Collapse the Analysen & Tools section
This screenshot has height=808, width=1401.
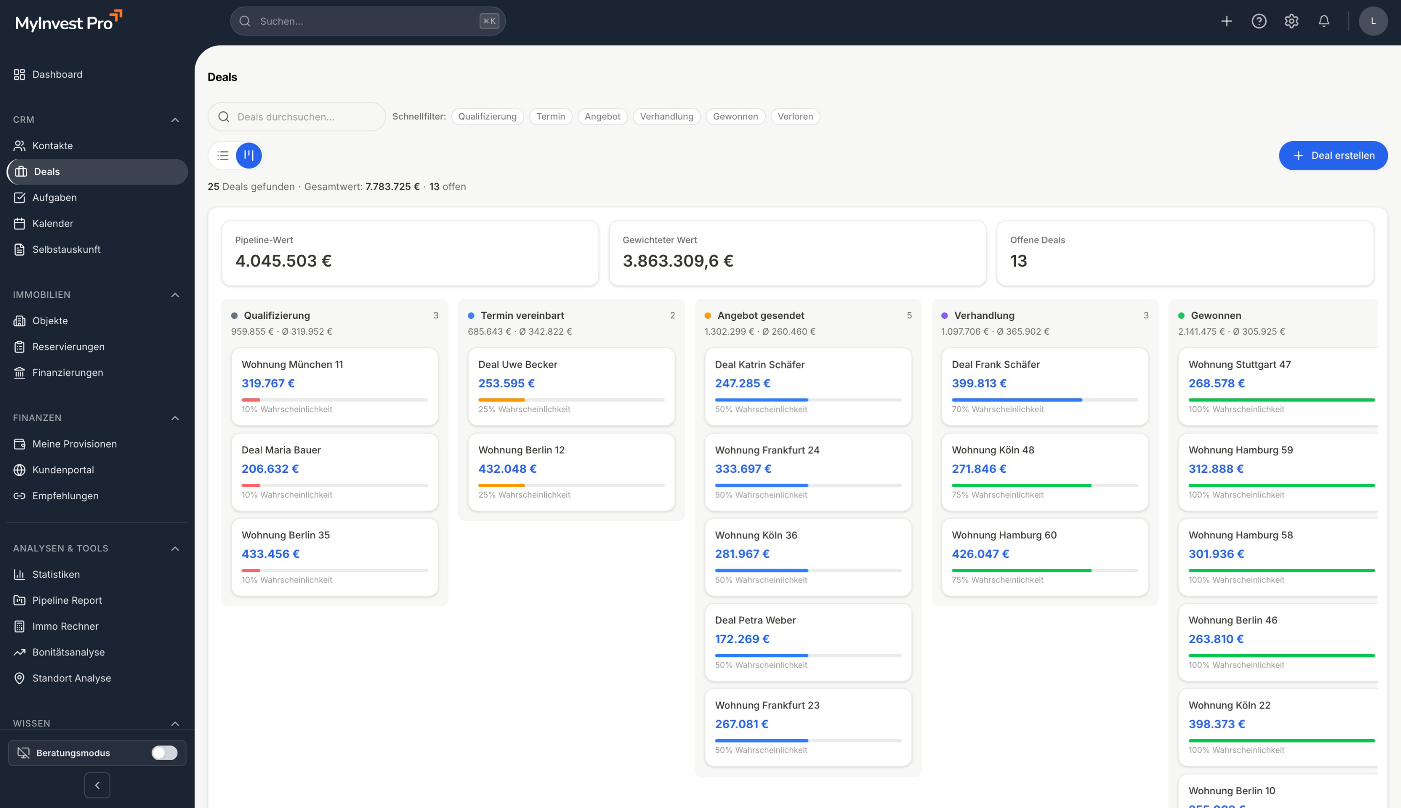pos(175,548)
